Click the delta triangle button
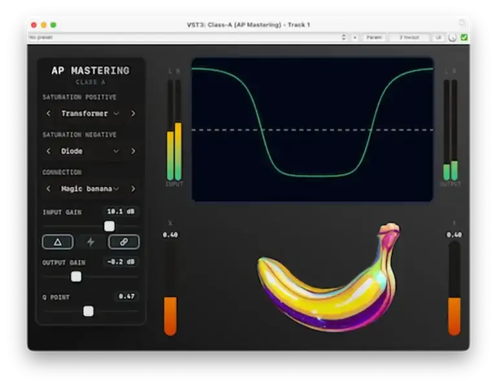 (58, 242)
